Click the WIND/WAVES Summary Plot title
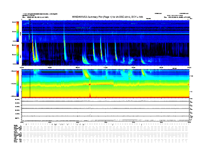 tap(107, 17)
